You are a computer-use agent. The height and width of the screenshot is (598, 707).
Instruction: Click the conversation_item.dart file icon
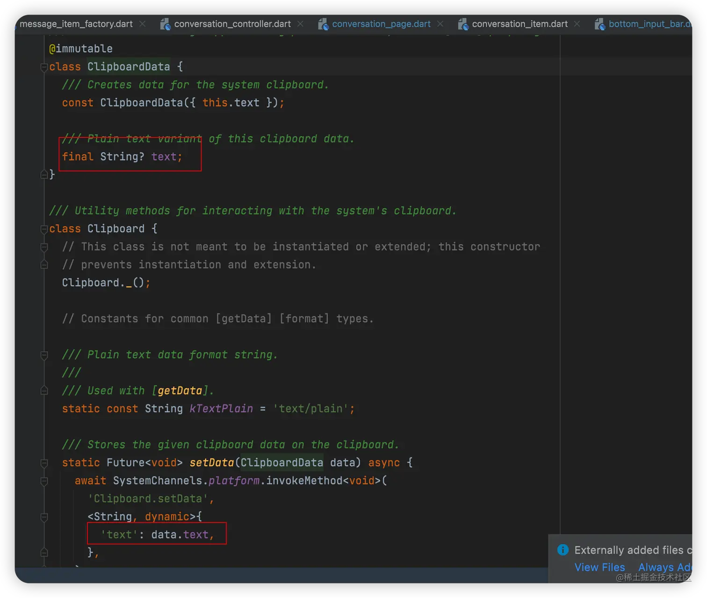click(463, 24)
